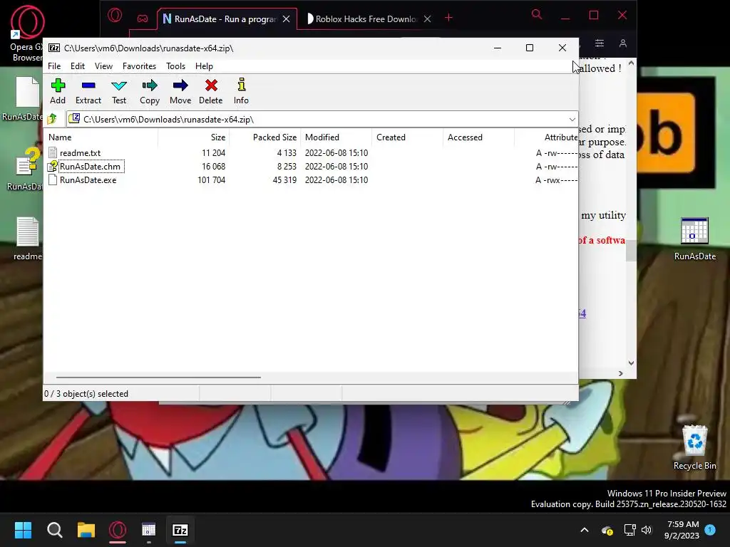Open the GX Corner gamepad icon
This screenshot has height=547, width=730.
(143, 19)
